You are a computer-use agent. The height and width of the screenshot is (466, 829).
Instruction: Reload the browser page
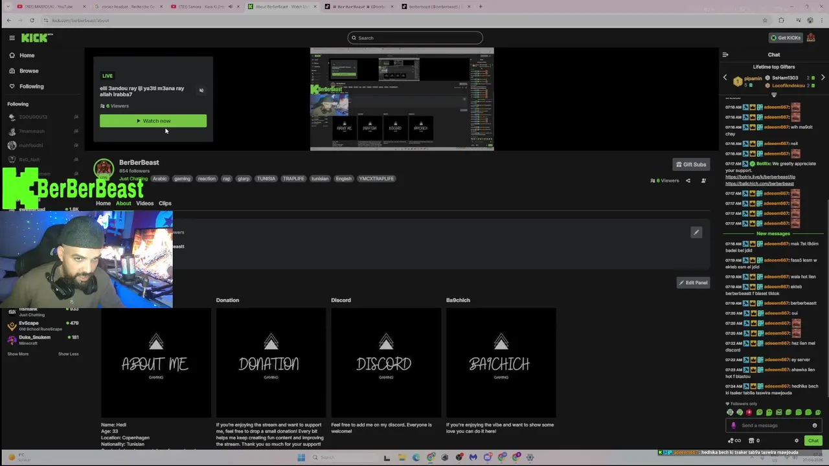(x=32, y=20)
